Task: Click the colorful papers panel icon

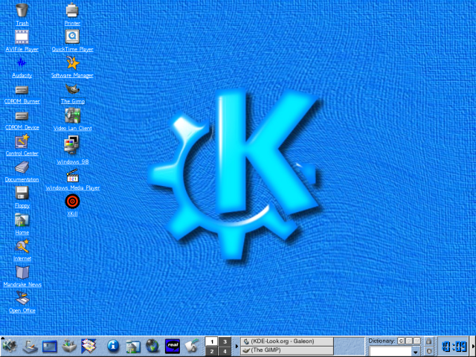Action: [x=89, y=346]
